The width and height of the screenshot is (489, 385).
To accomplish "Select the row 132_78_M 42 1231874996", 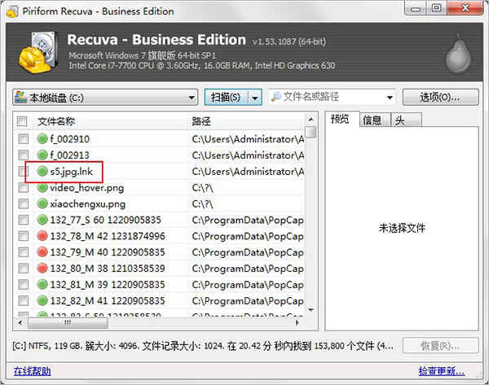I will (159, 236).
